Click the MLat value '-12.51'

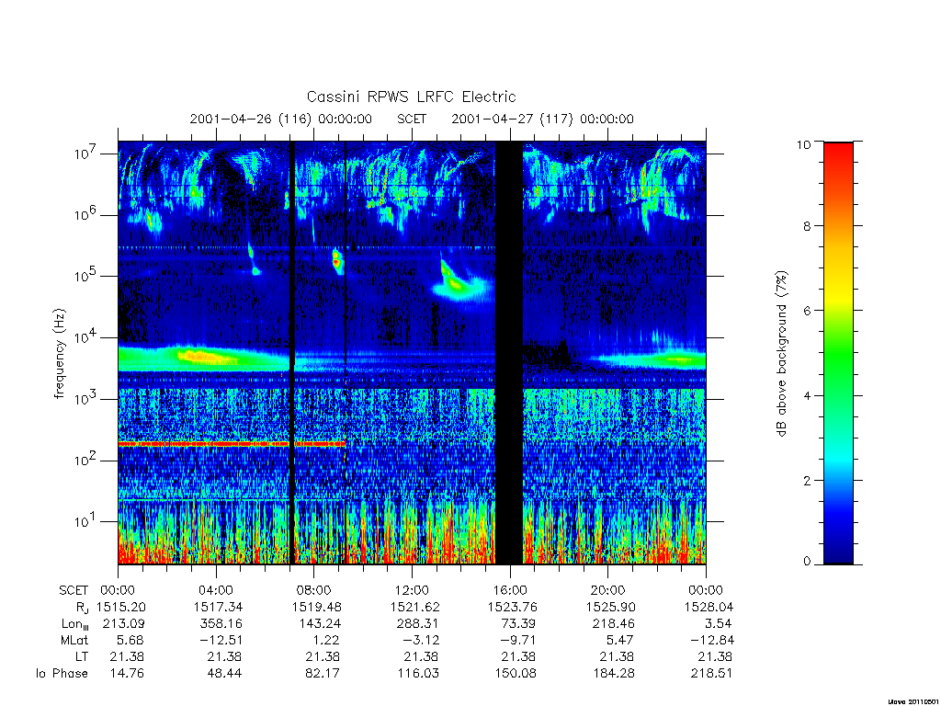coord(221,641)
